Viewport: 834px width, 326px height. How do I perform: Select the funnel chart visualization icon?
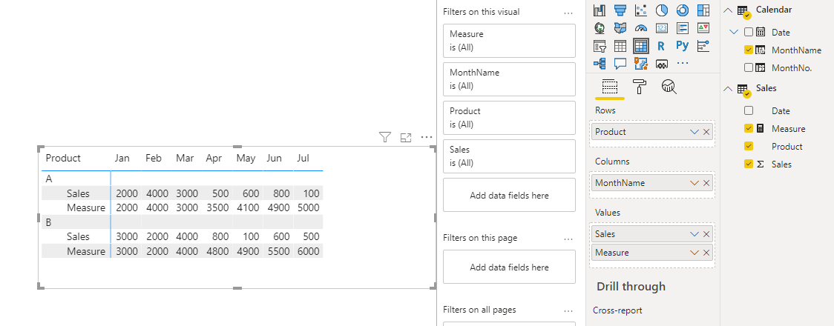620,10
